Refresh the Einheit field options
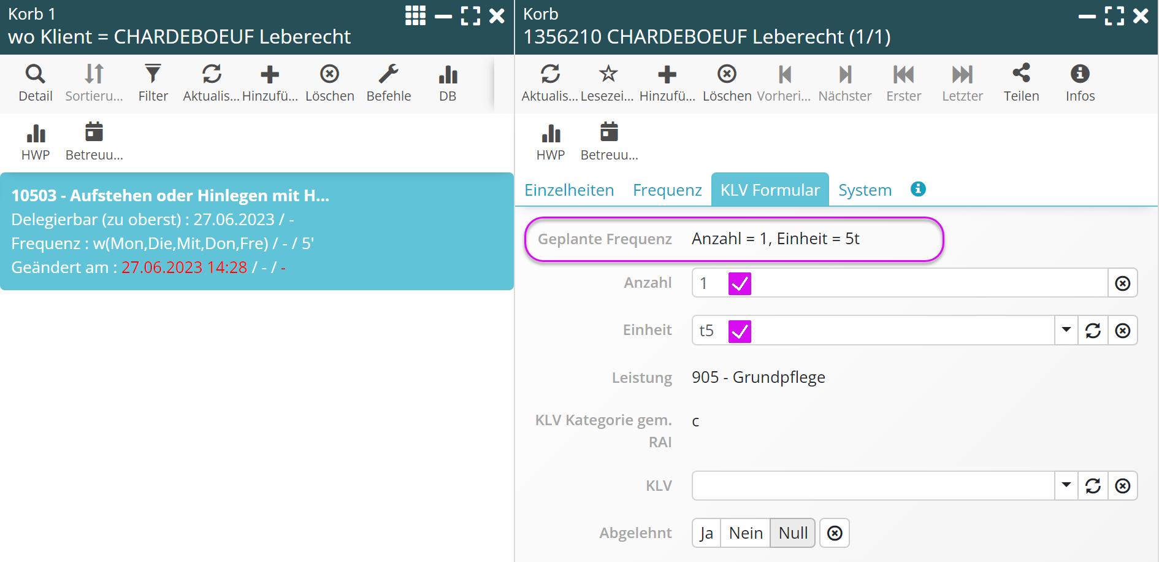 click(x=1093, y=331)
